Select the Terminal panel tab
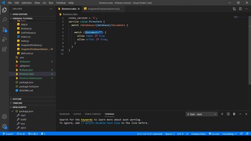Viewport: 251px width, 141px height. (109, 114)
